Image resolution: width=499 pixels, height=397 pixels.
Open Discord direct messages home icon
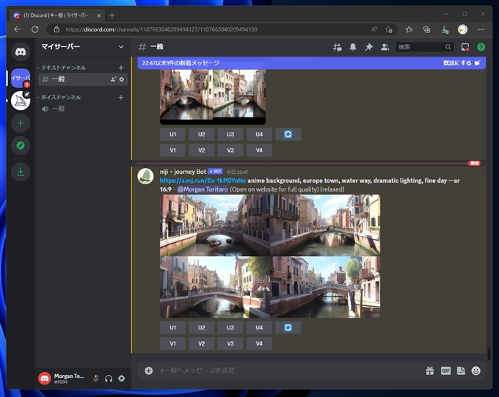tap(21, 51)
